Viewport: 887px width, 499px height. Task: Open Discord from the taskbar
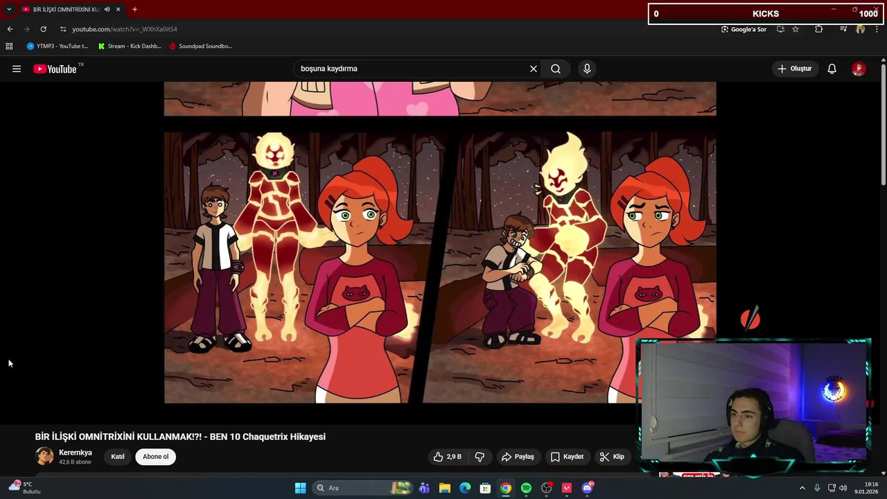point(588,488)
